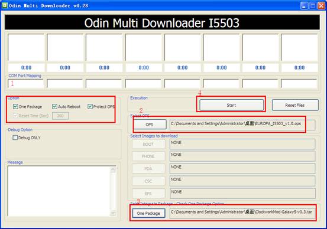Close the Odin Multi Downloader window

pyautogui.click(x=321, y=6)
